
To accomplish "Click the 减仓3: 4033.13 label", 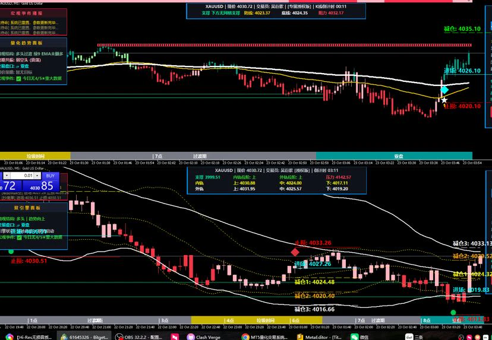I will click(472, 243).
